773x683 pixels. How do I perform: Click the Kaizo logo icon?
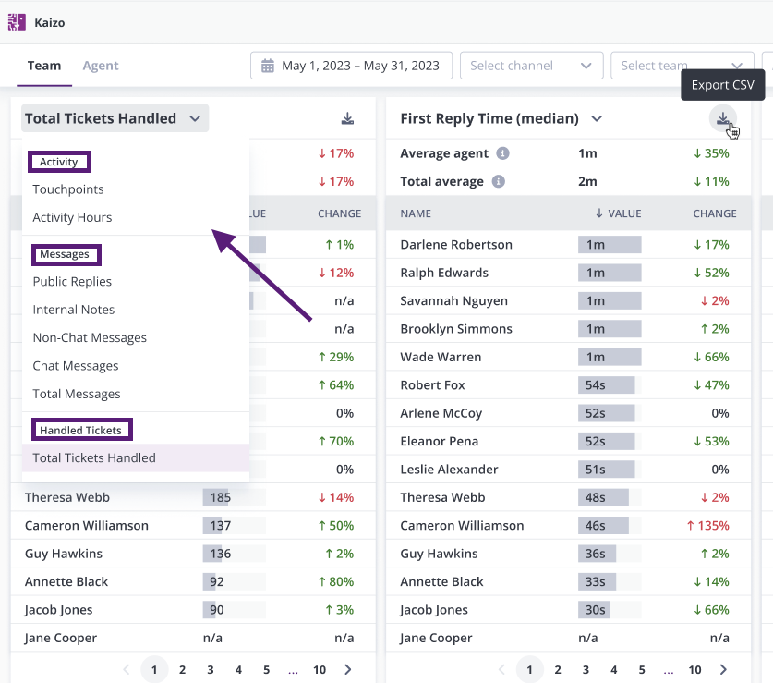point(17,23)
